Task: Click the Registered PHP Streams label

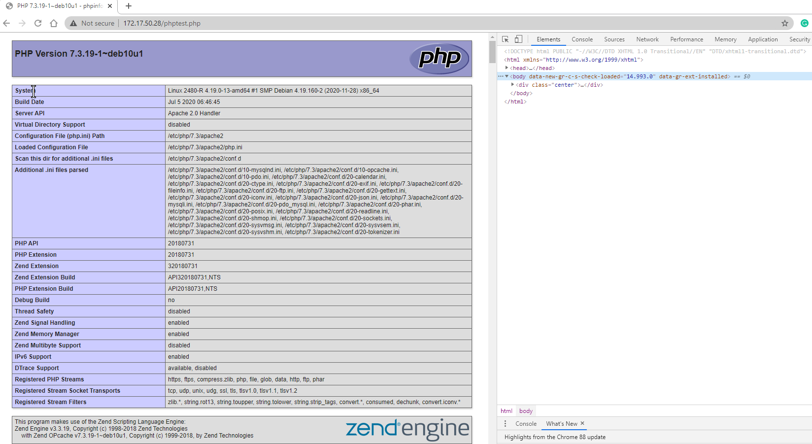Action: click(49, 379)
